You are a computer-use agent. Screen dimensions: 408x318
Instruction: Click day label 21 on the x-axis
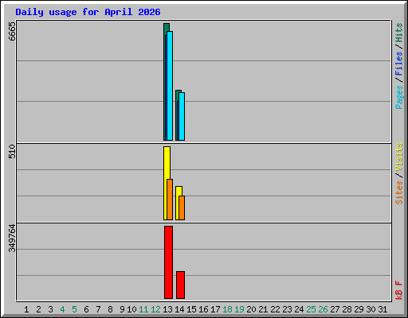pyautogui.click(x=263, y=309)
